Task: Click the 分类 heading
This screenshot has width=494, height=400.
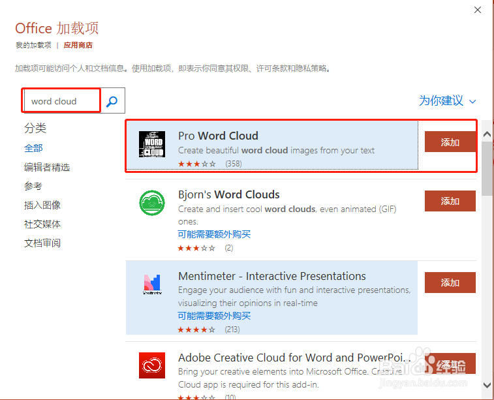Action: point(35,128)
